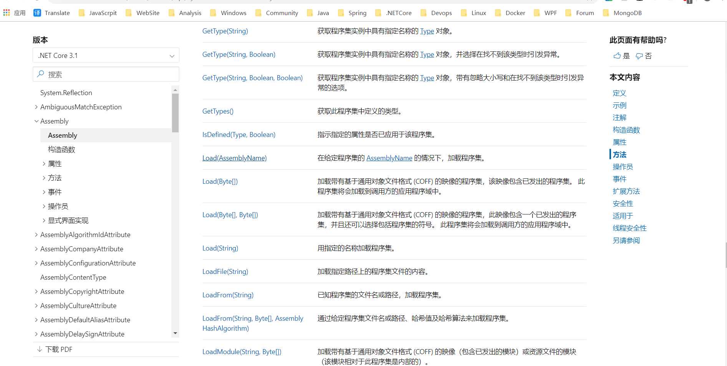Launch the Translate extension icon

37,13
